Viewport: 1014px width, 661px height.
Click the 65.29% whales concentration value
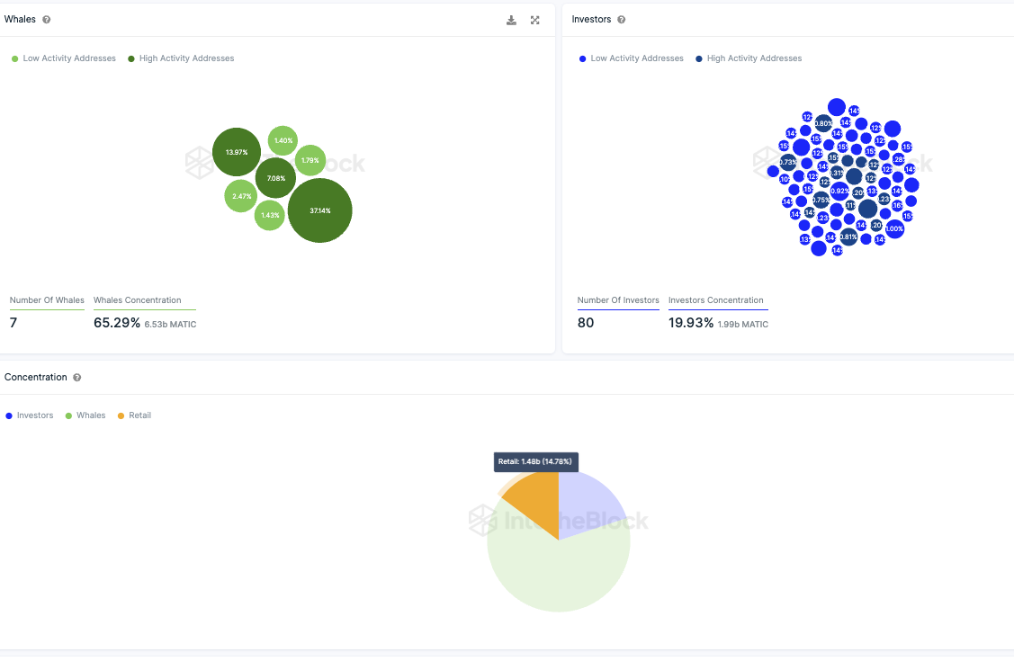point(117,323)
